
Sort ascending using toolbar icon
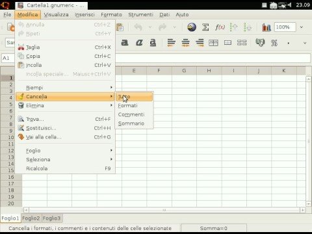(x=233, y=27)
